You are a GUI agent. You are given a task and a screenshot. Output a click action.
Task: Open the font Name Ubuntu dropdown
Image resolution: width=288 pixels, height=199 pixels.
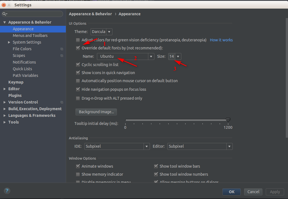click(x=126, y=56)
